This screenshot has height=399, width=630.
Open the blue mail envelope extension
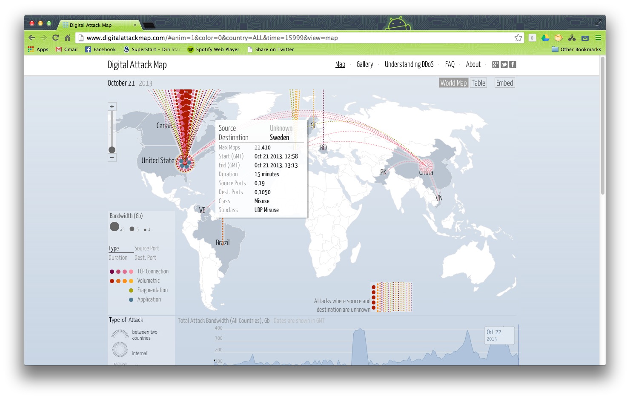pyautogui.click(x=585, y=38)
